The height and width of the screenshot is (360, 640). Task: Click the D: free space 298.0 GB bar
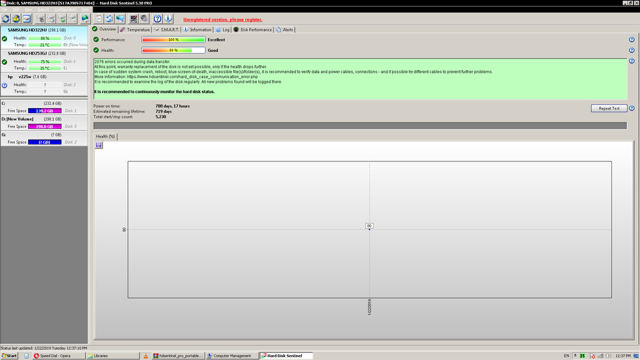45,126
